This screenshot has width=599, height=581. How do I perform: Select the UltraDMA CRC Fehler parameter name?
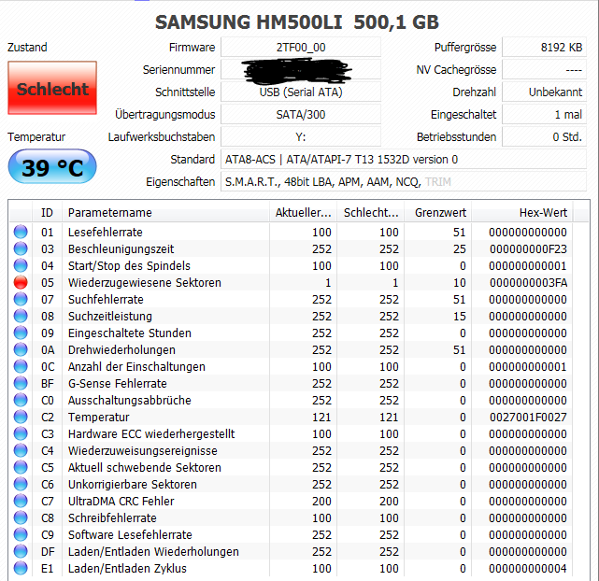pyautogui.click(x=121, y=501)
